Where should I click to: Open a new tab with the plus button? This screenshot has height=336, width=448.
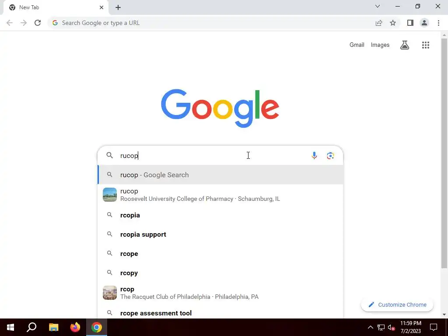[x=118, y=7]
